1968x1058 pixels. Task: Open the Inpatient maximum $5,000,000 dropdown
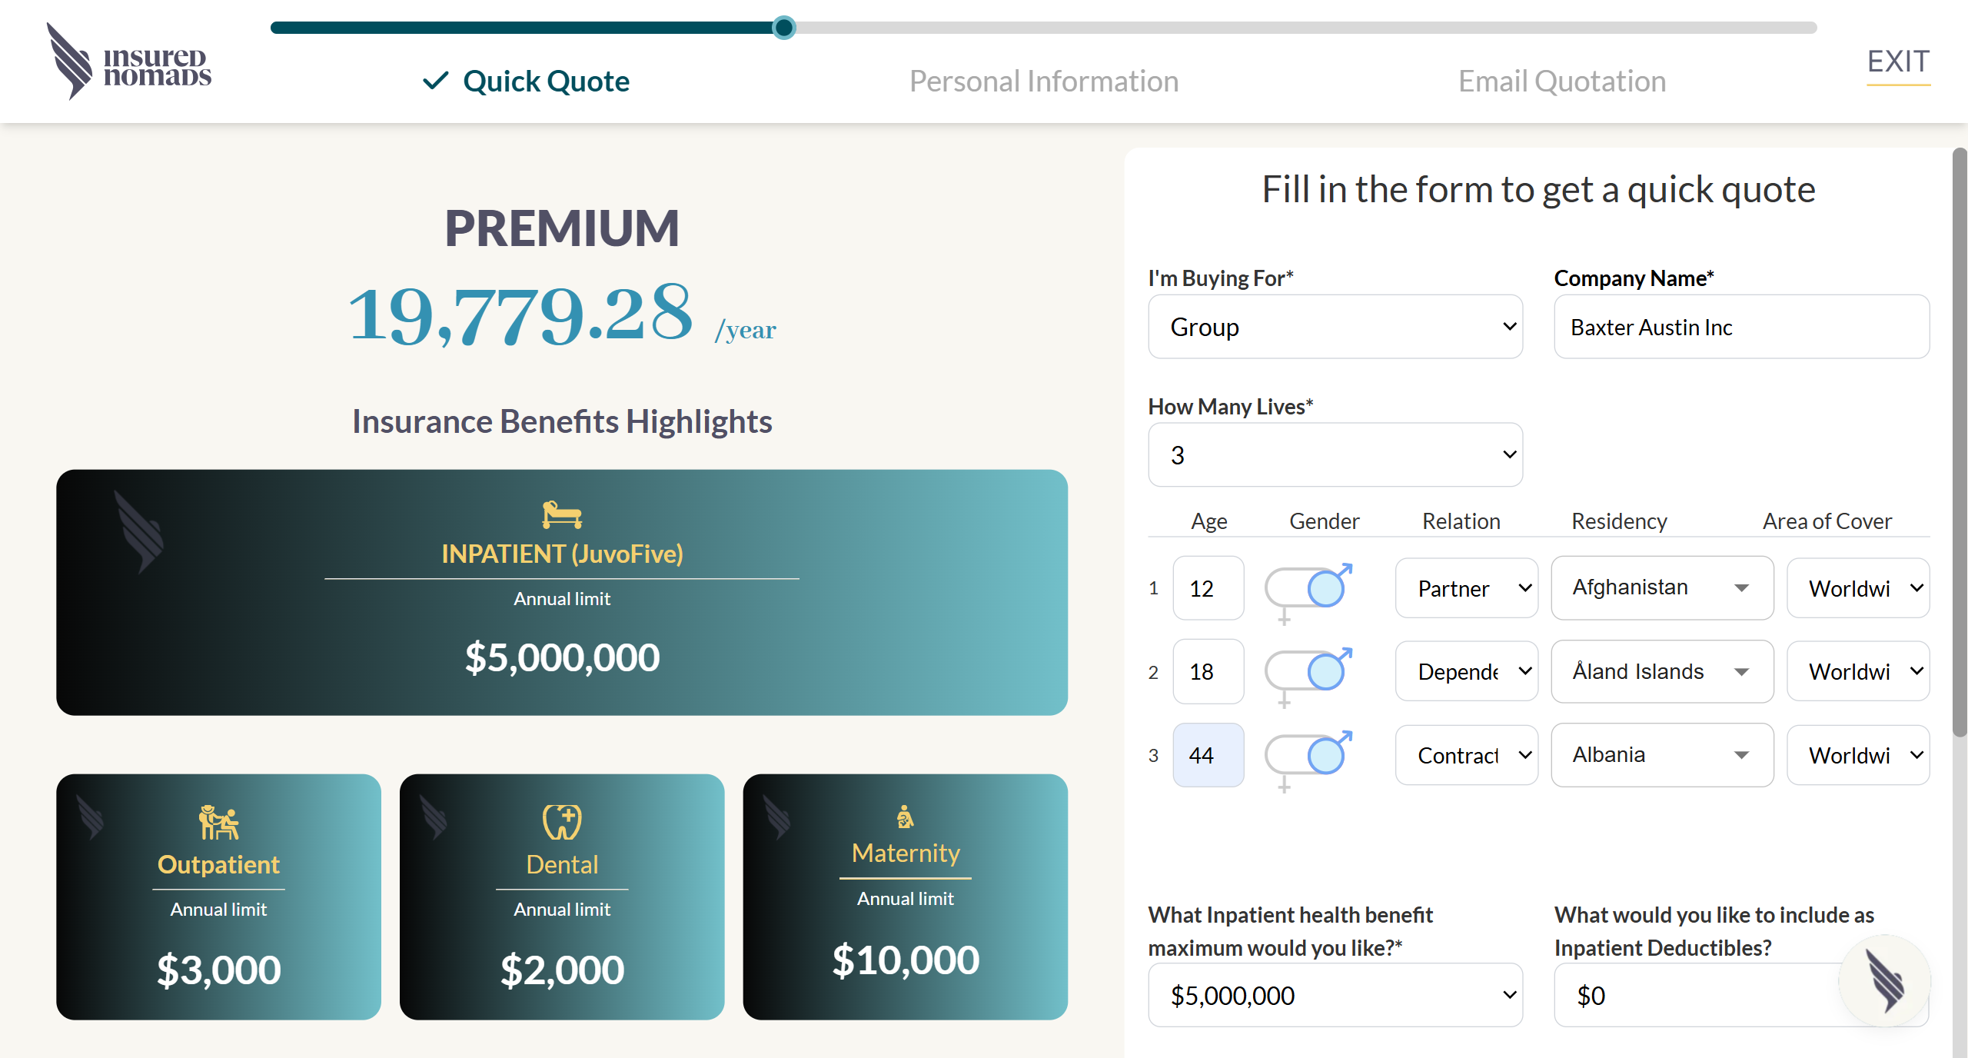pos(1335,996)
